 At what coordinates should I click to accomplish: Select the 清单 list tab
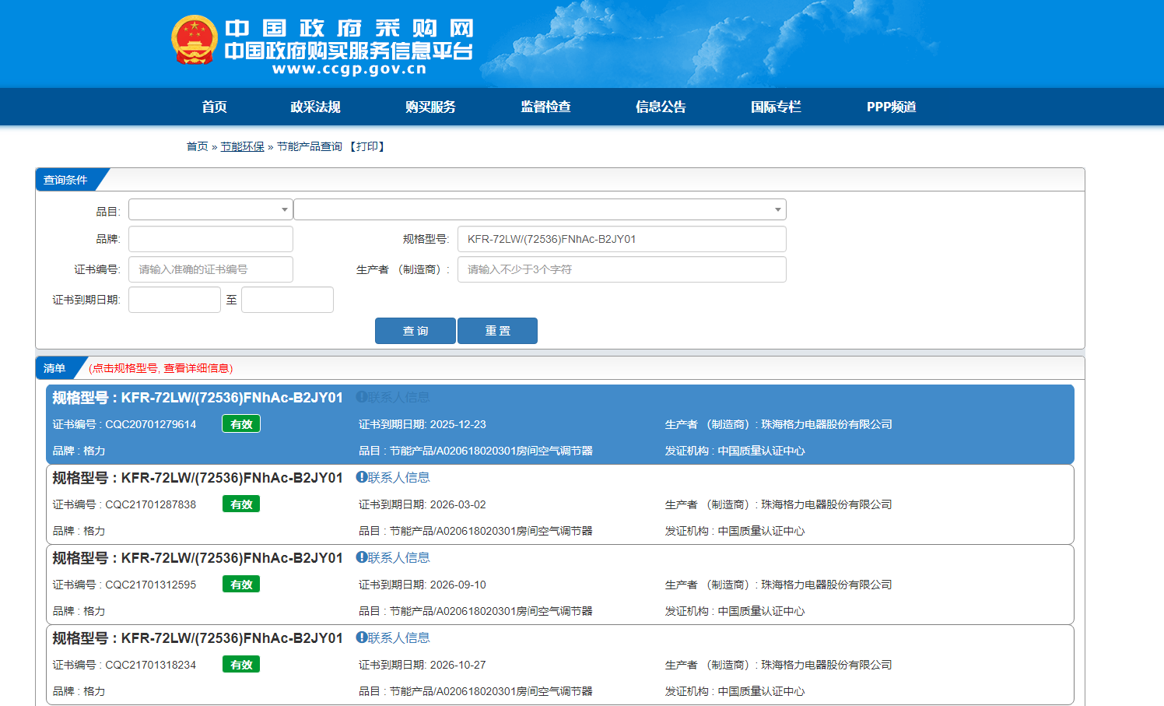(54, 368)
